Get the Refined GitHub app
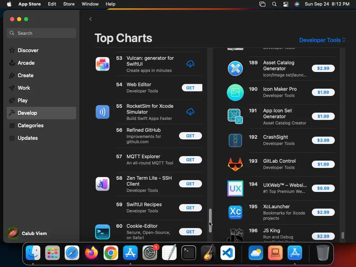The height and width of the screenshot is (267, 356). [190, 136]
